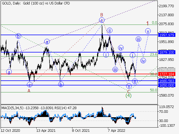Click the 2199.770 price axis label
Viewport: 179px width, 134px height.
click(166, 6)
